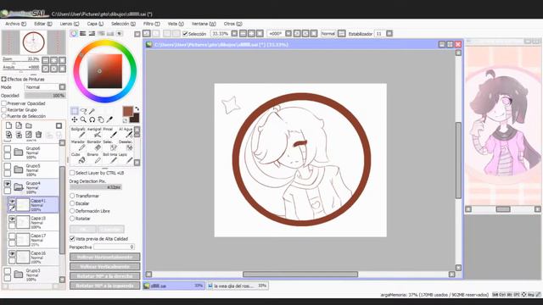Choose the Al Agua watercolor brush
Image resolution: width=543 pixels, height=305 pixels.
tap(126, 132)
